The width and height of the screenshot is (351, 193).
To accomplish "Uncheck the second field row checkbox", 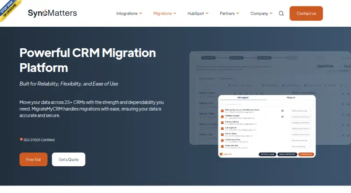I will 222,117.
